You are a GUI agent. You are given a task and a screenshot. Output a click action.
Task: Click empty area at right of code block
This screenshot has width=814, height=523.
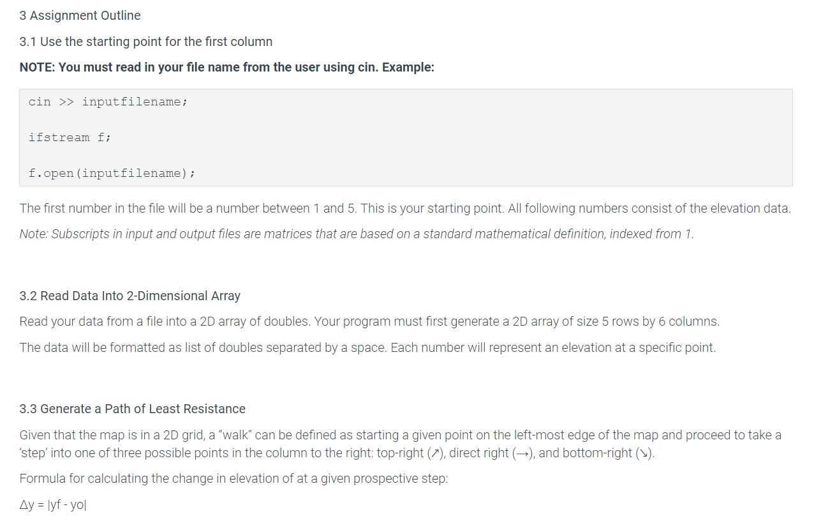click(x=574, y=137)
